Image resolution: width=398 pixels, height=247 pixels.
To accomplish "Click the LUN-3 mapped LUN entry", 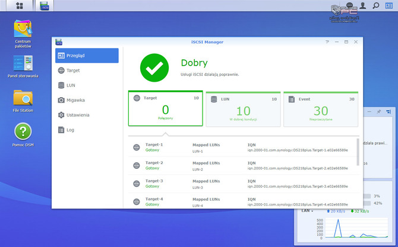I will 198,188.
